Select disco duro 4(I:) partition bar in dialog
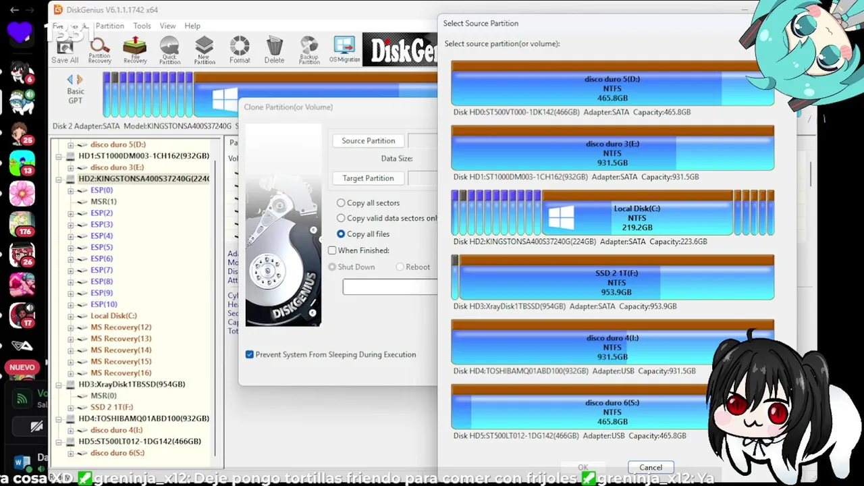 (x=612, y=342)
